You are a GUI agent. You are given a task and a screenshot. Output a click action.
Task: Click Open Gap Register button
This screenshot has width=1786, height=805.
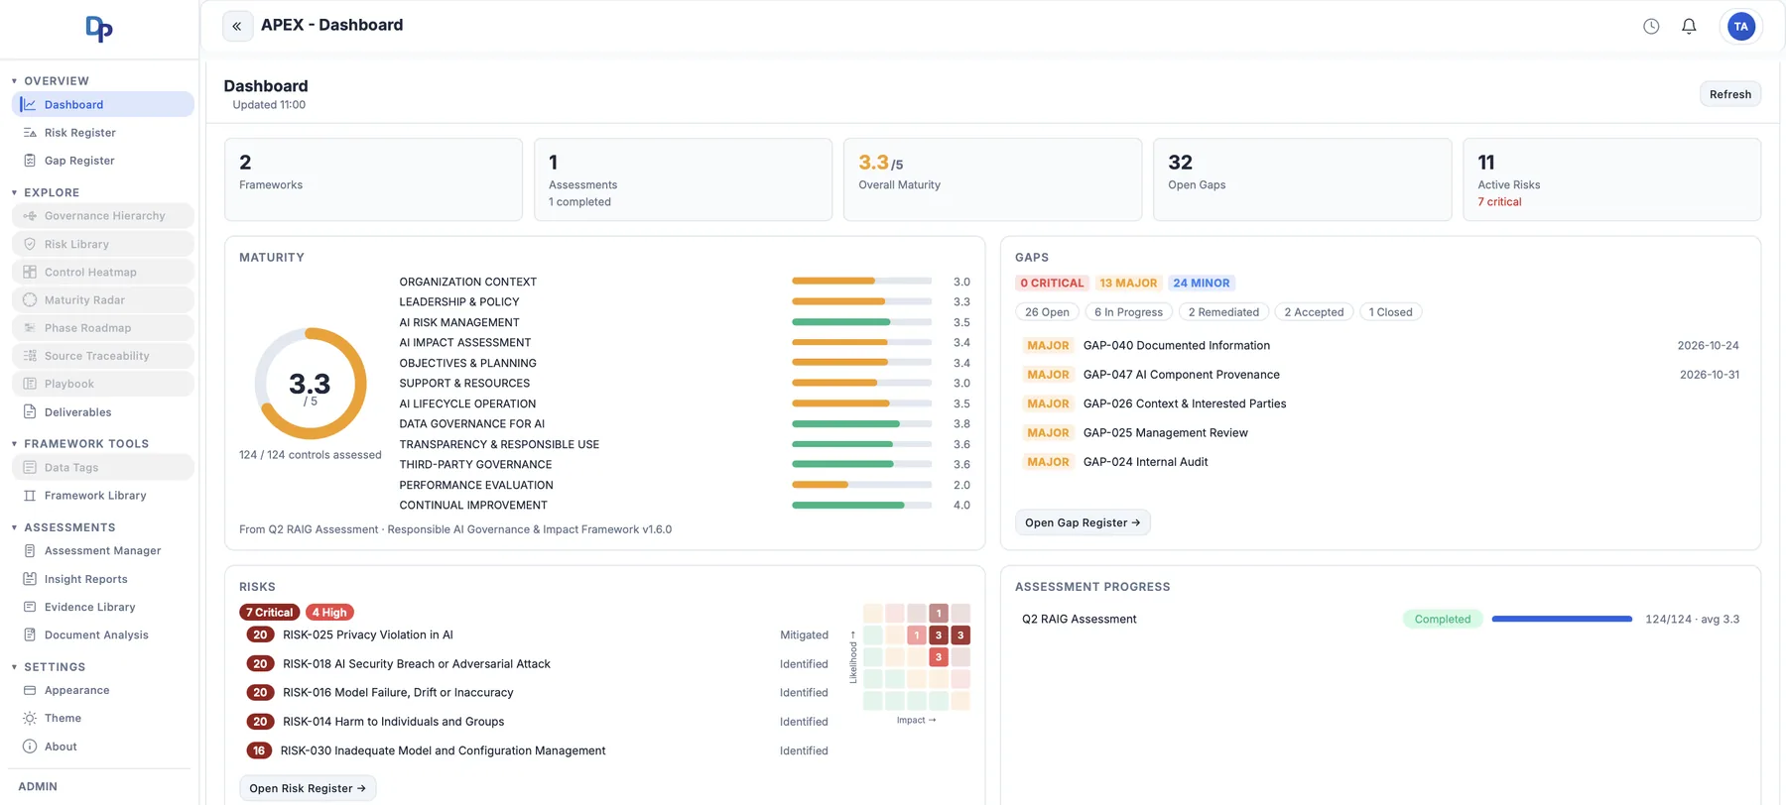pos(1083,522)
